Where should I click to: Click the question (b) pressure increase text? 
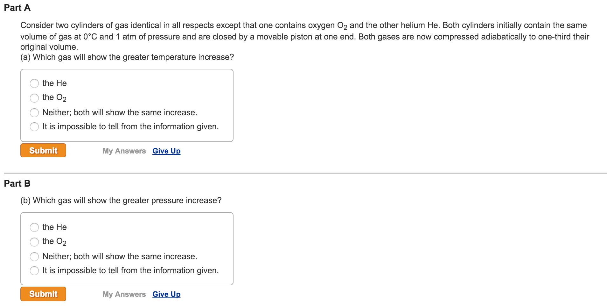coord(121,200)
